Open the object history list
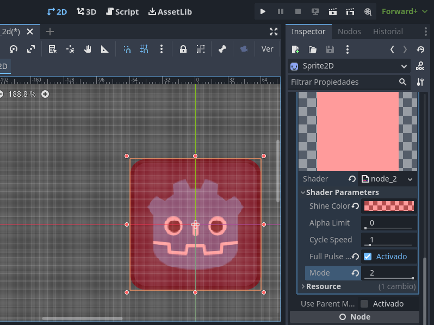Screen dimensions: 434x325 tap(420, 49)
